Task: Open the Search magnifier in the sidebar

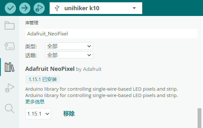Action: pos(10,109)
